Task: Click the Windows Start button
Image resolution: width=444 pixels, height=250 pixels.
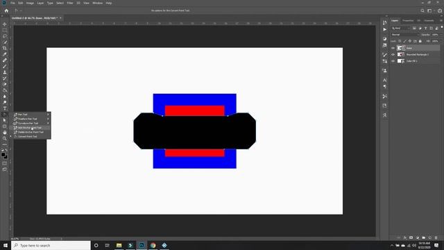Action: click(6, 245)
